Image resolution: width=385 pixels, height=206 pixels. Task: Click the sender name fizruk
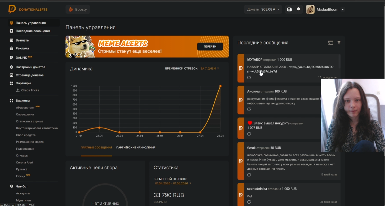(x=251, y=148)
